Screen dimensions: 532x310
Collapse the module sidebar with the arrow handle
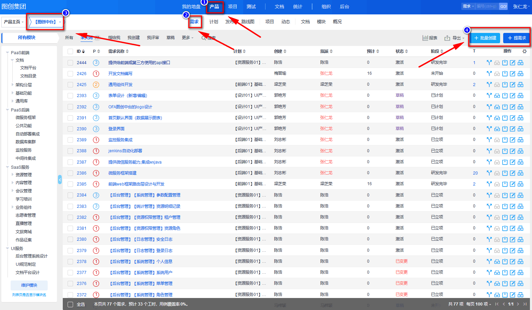[60, 179]
